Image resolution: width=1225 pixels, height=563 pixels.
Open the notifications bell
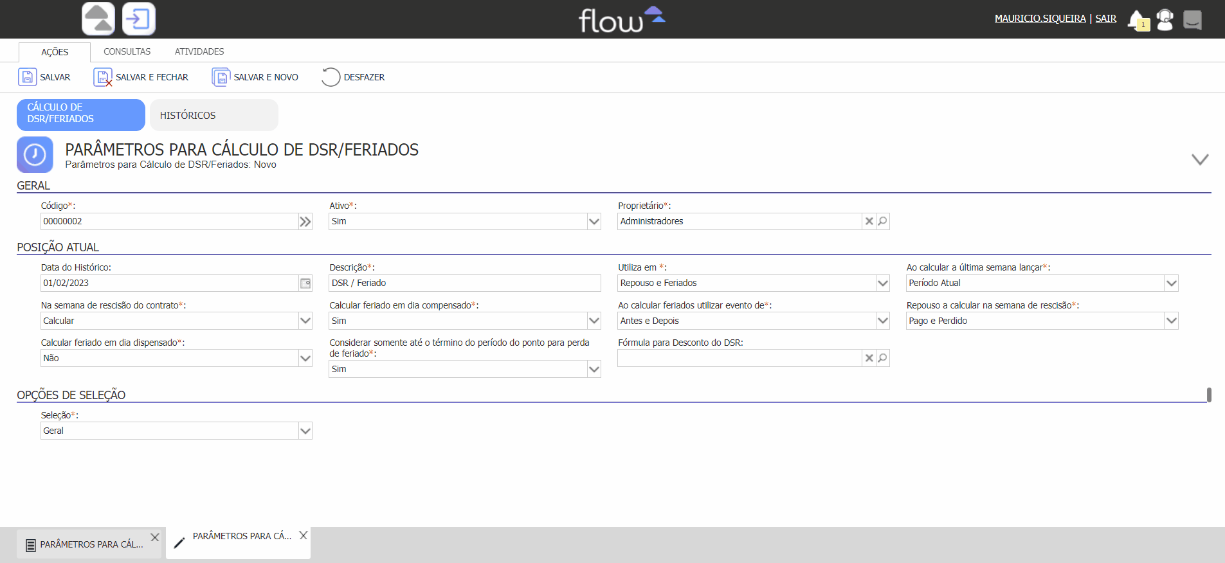[1138, 20]
